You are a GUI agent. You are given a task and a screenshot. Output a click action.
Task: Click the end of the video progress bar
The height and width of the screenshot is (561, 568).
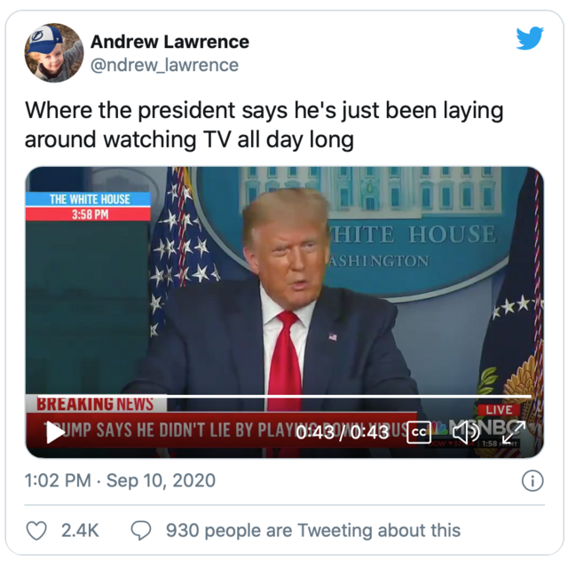click(530, 397)
